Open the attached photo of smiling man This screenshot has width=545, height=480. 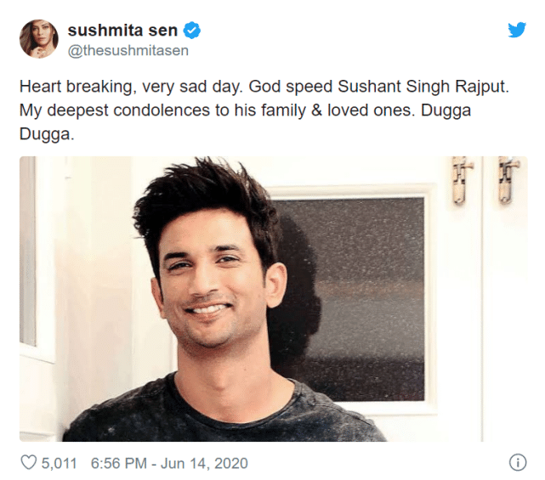[272, 297]
